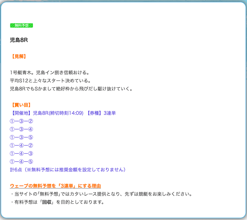Click the 【券種】3連単 text
247x220 pixels.
[101, 113]
